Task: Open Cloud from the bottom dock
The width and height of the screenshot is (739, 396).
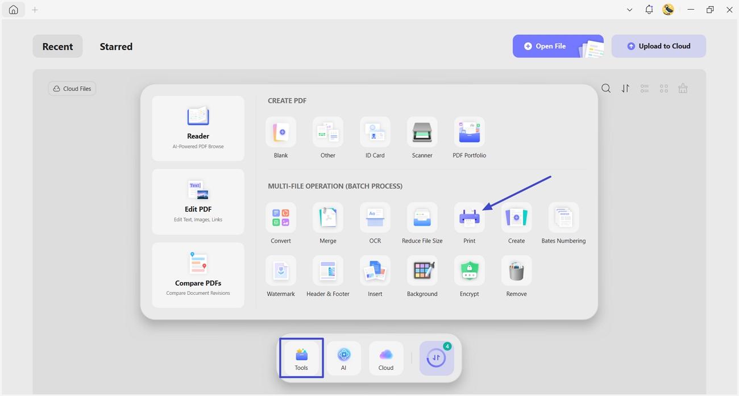Action: click(x=386, y=358)
